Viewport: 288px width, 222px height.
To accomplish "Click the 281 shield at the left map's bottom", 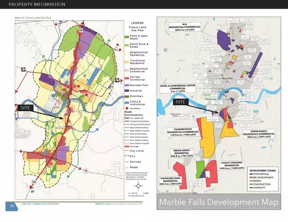I will point(34,182).
